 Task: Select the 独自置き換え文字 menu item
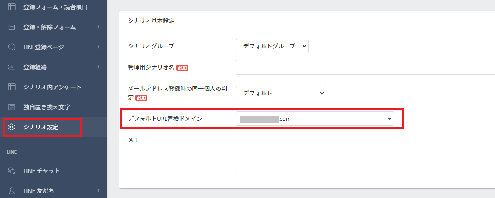(x=53, y=107)
